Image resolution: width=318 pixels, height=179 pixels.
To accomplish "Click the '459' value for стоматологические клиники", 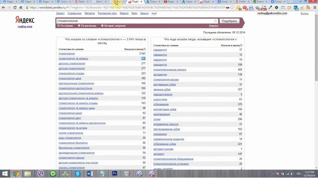I will (x=240, y=70).
